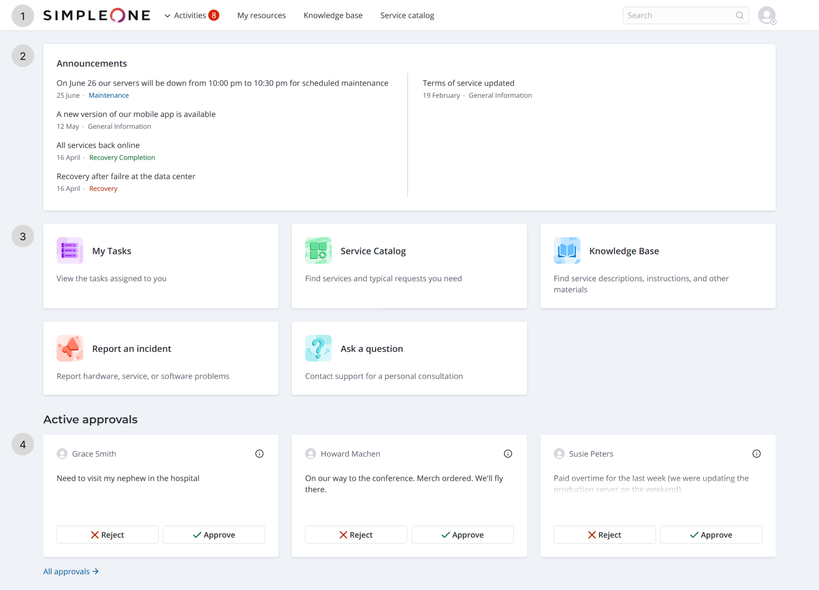Click the Ask a question icon
The height and width of the screenshot is (590, 819).
[x=318, y=348]
